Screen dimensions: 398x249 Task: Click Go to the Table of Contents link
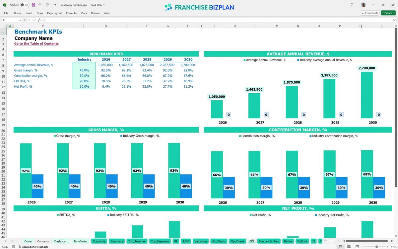pyautogui.click(x=36, y=43)
